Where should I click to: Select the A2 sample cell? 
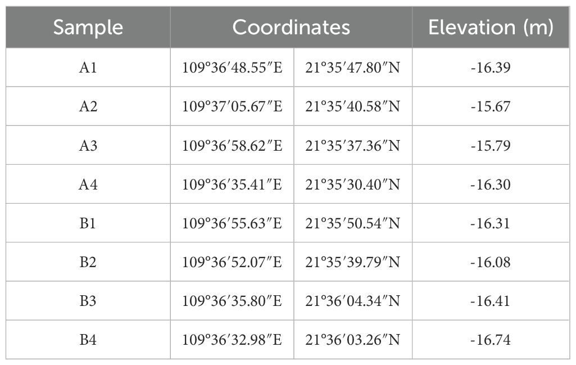point(88,106)
